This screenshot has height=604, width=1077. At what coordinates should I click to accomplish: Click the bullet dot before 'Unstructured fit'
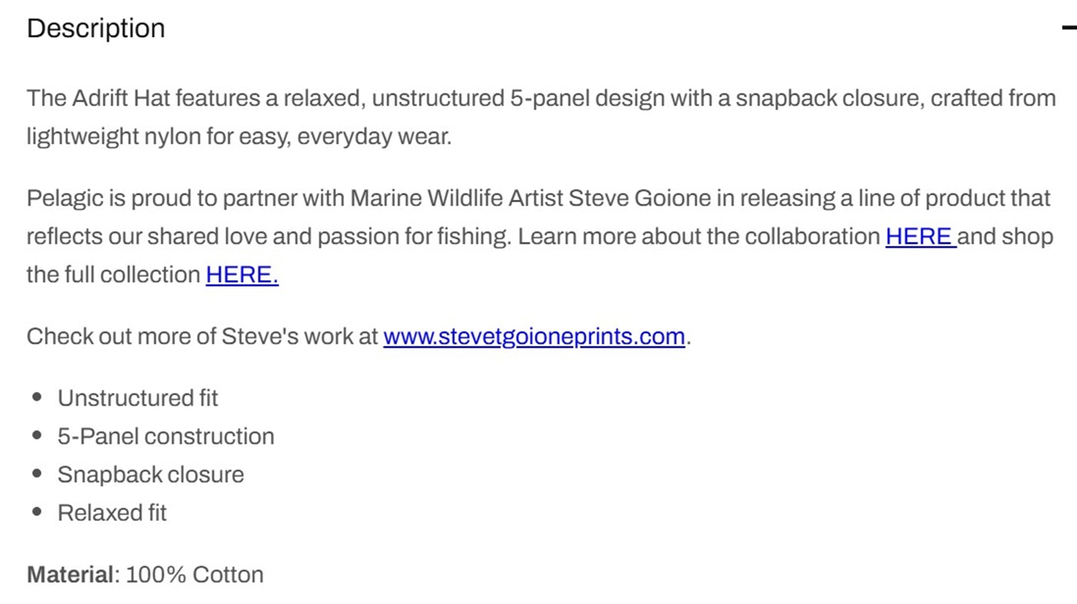pyautogui.click(x=37, y=397)
